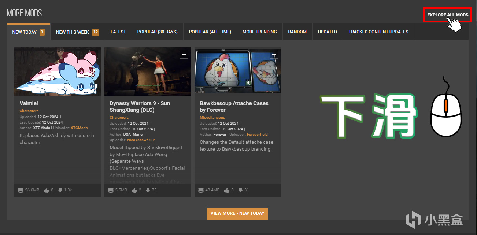Click the downloads arrow icon on Dynasty Warriors 9 card
This screenshot has width=477, height=235.
[x=148, y=190]
